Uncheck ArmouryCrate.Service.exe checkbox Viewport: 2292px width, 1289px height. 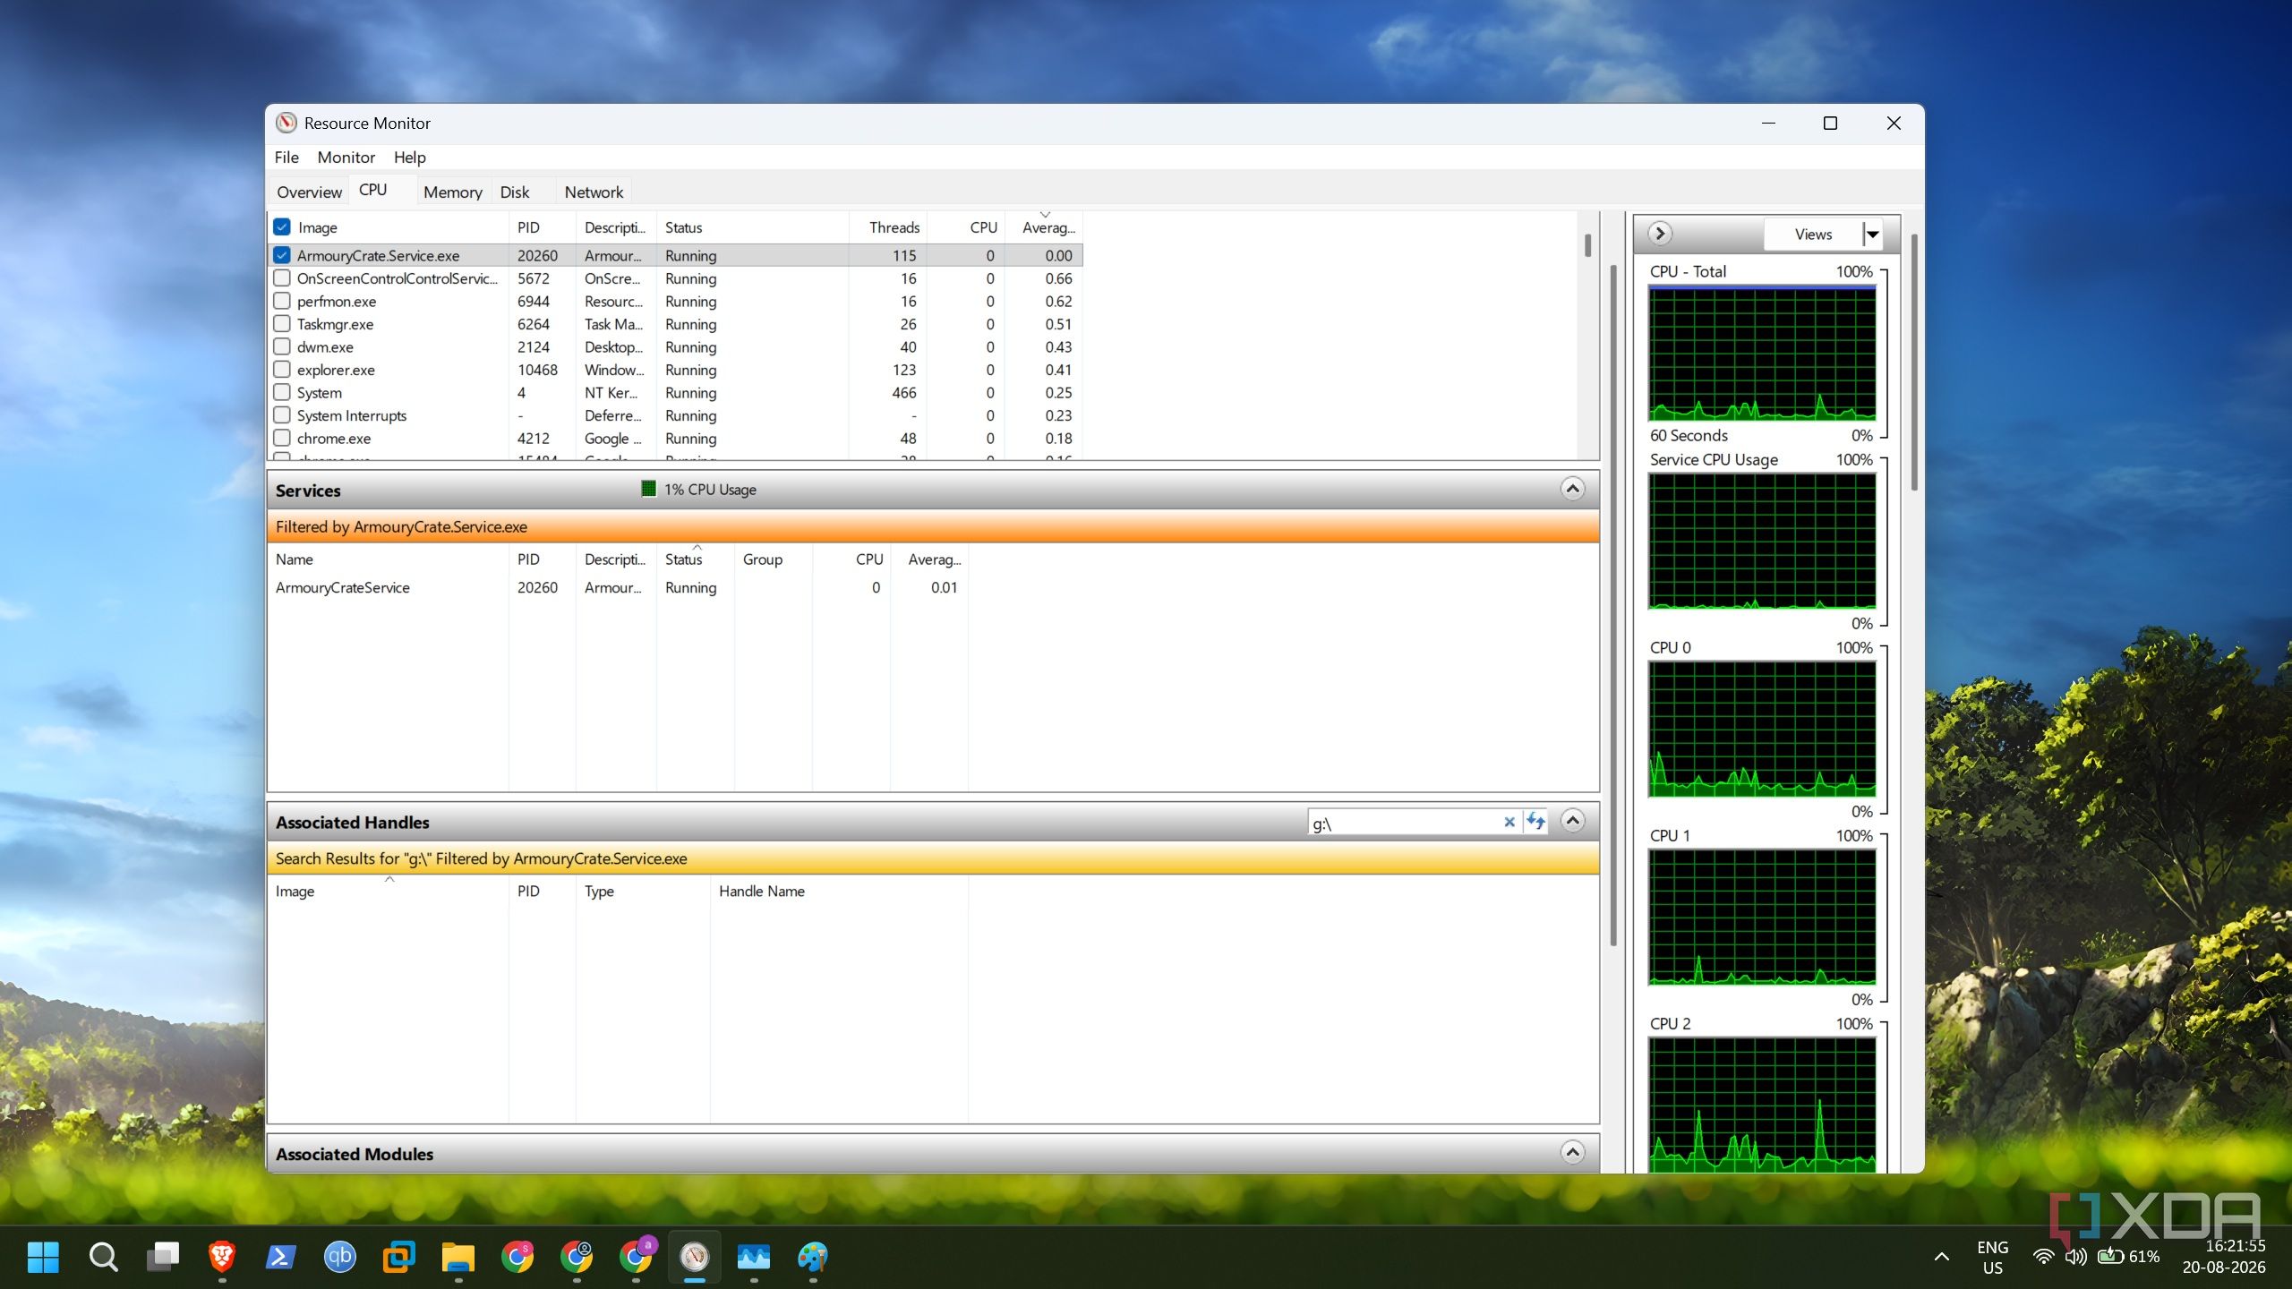pos(282,255)
